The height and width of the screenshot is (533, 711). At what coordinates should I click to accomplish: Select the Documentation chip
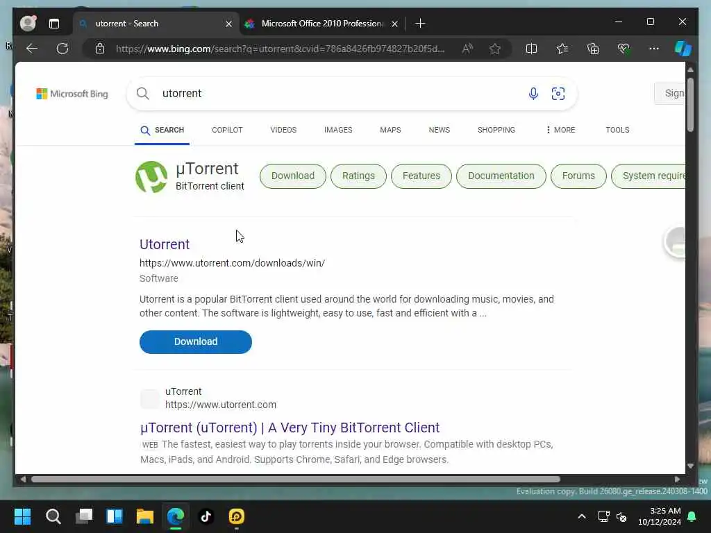pyautogui.click(x=501, y=176)
